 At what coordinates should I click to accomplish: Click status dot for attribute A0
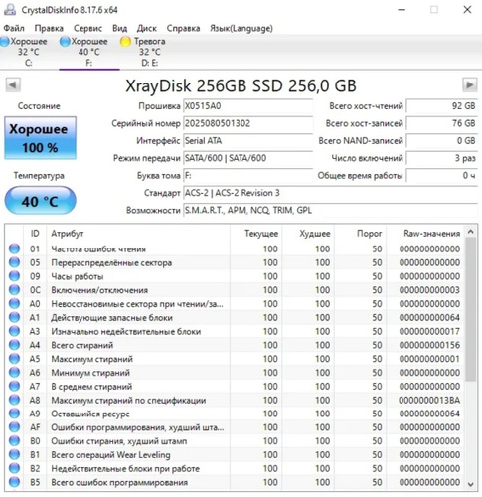pyautogui.click(x=14, y=304)
